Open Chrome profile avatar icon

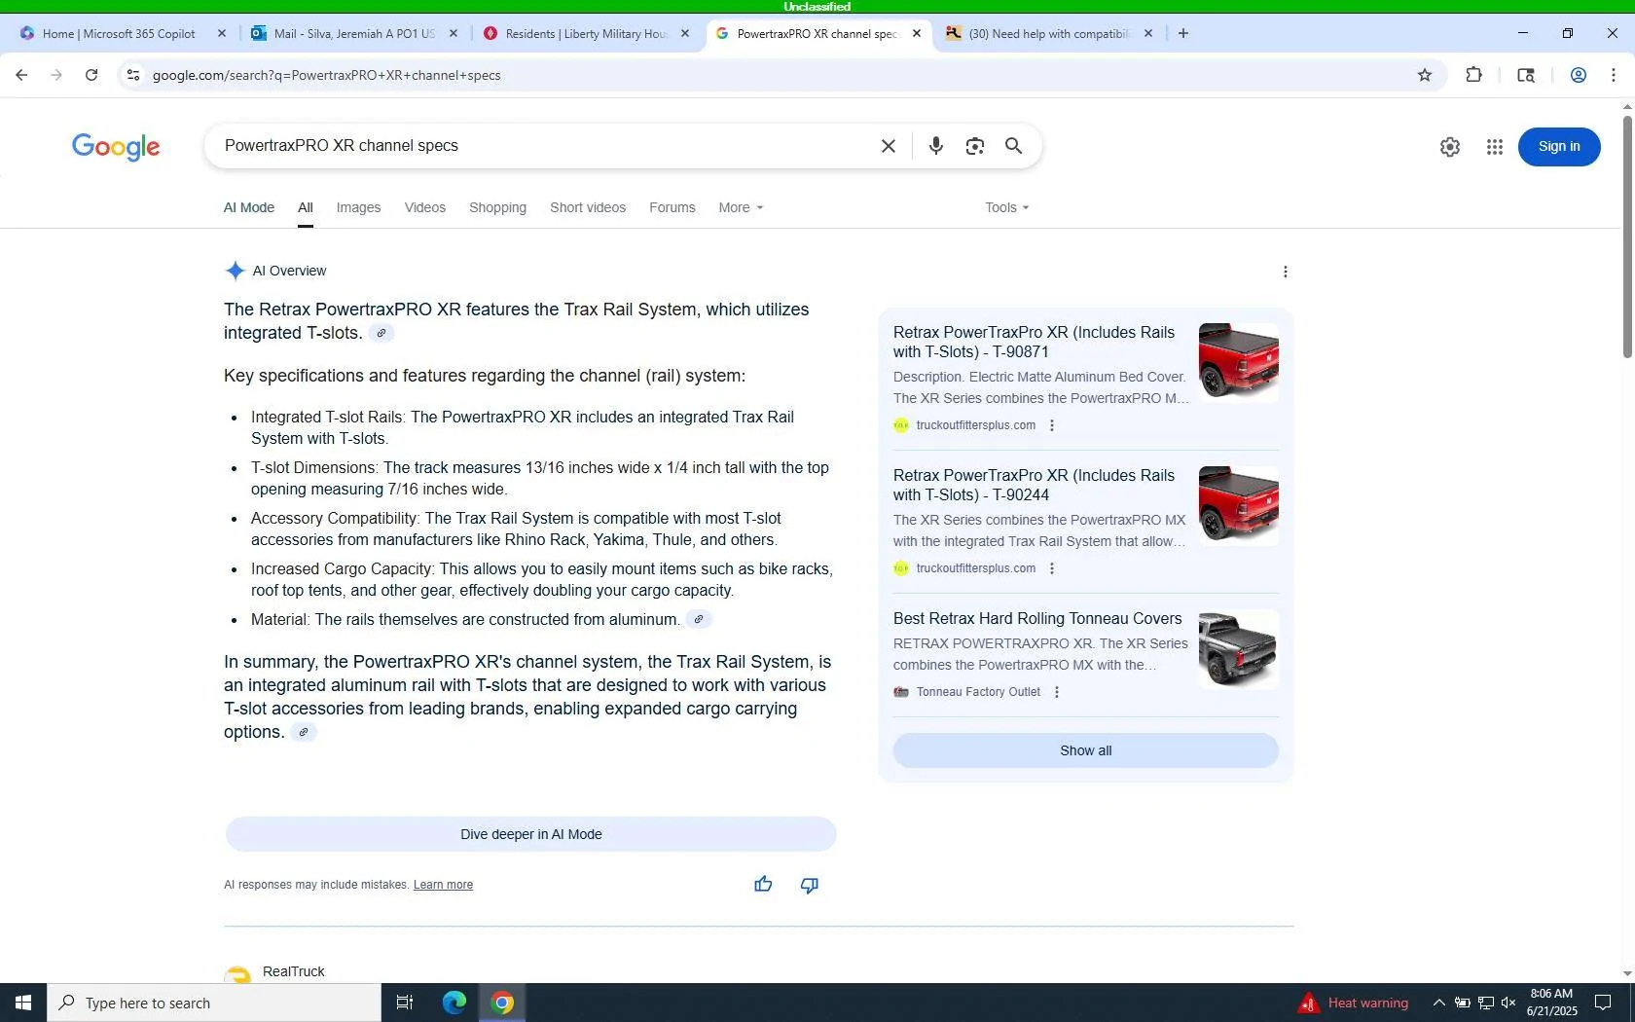pos(1578,75)
